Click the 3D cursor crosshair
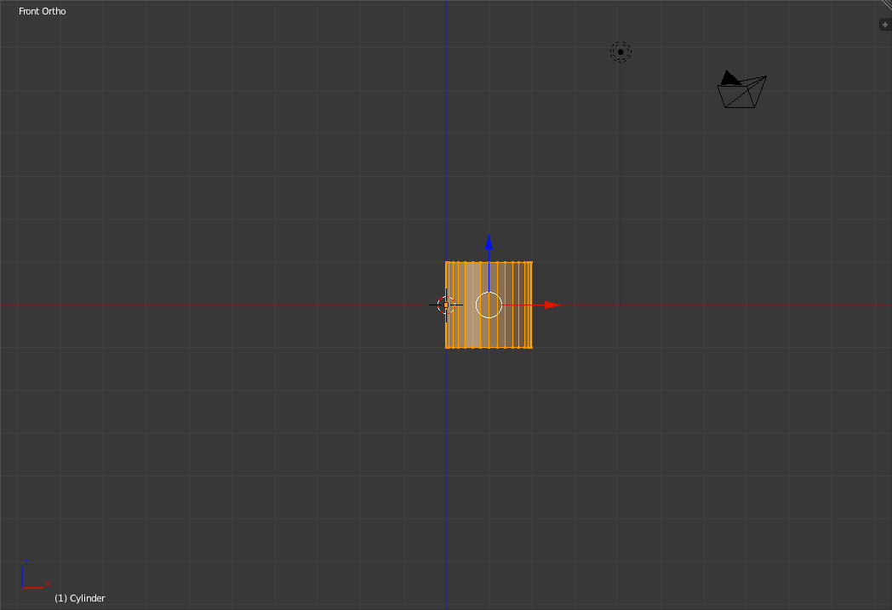This screenshot has height=610, width=892. (446, 305)
